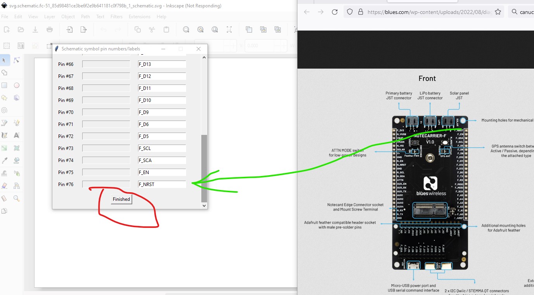534x295 pixels.
Task: Select the Bezier Pen tool
Action: click(x=4, y=123)
